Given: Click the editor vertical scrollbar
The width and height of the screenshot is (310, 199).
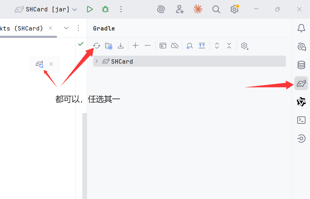Looking at the screenshot, I should pyautogui.click(x=85, y=156).
